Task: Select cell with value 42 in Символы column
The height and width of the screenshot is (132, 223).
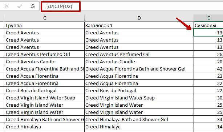Action: 208,69
